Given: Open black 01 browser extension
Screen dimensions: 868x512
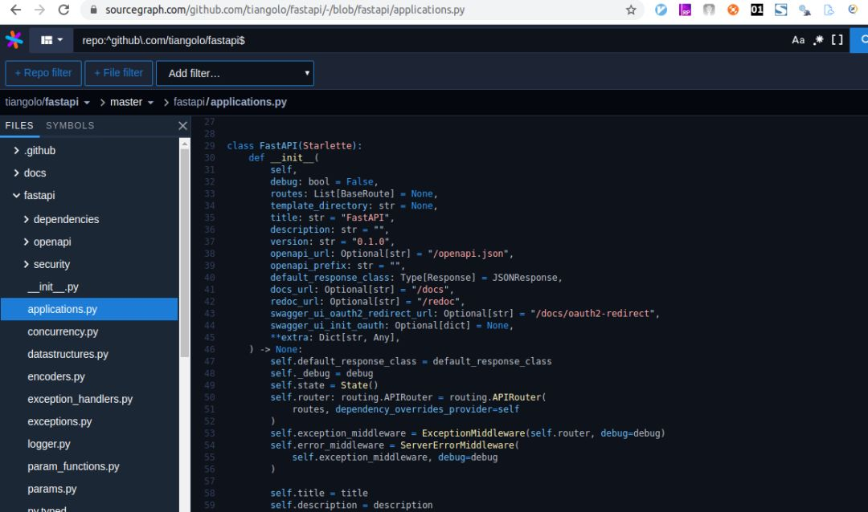Looking at the screenshot, I should tap(757, 10).
